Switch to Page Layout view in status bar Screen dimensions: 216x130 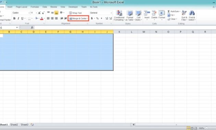(x=192, y=128)
